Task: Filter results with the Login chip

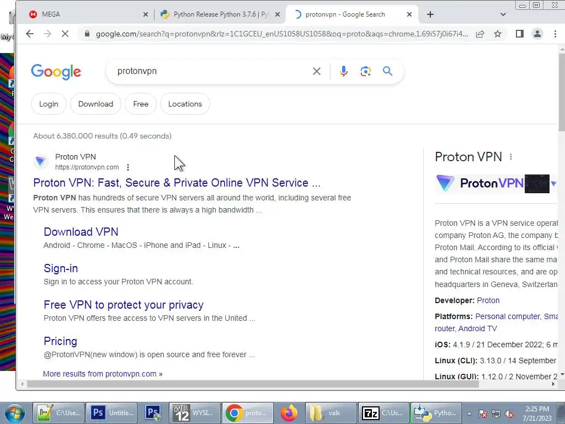Action: 49,104
